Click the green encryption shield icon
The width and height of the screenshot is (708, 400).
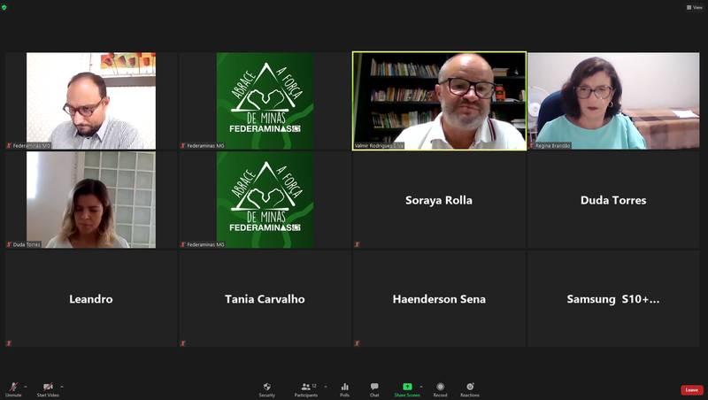[5, 7]
